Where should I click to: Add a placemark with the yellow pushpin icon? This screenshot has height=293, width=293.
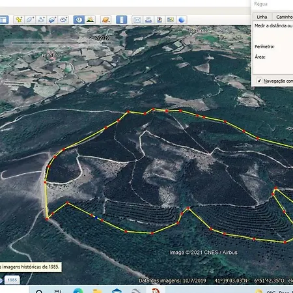(x=19, y=20)
